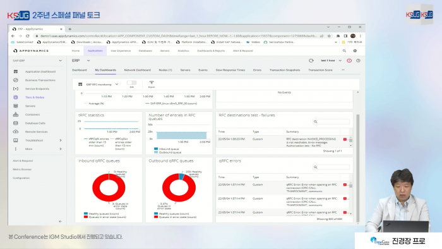This screenshot has width=442, height=249.
Task: Switch to Transaction Snapshots tab
Action: [x=285, y=70]
